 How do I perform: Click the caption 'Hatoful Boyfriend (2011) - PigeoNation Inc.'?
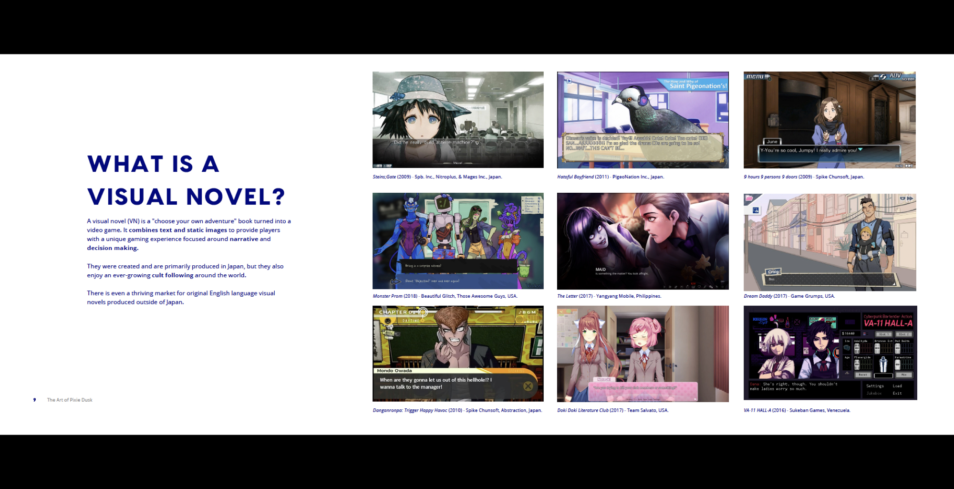(x=611, y=177)
